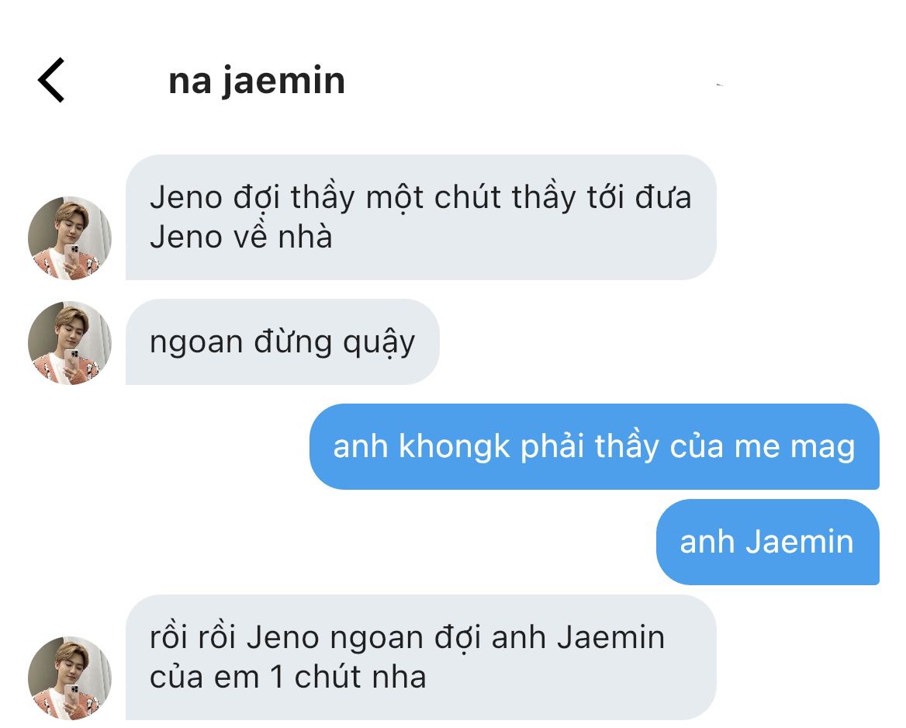906x728 pixels.
Task: Open the "na jaemin" chat header title
Action: pos(257,81)
